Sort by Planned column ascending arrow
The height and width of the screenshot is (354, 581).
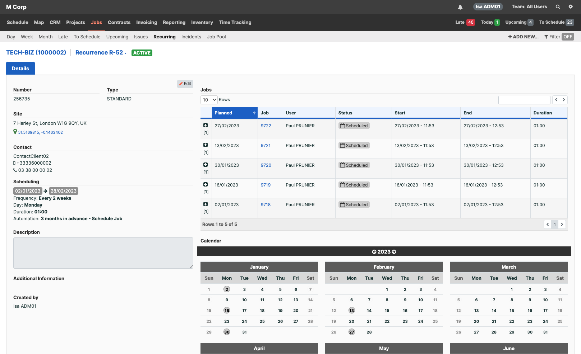(x=254, y=113)
